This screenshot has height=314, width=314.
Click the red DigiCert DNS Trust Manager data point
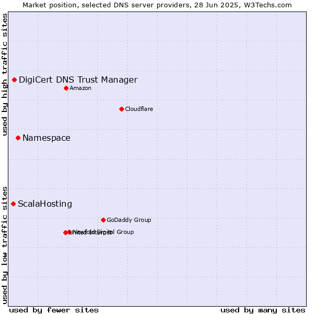tap(14, 80)
